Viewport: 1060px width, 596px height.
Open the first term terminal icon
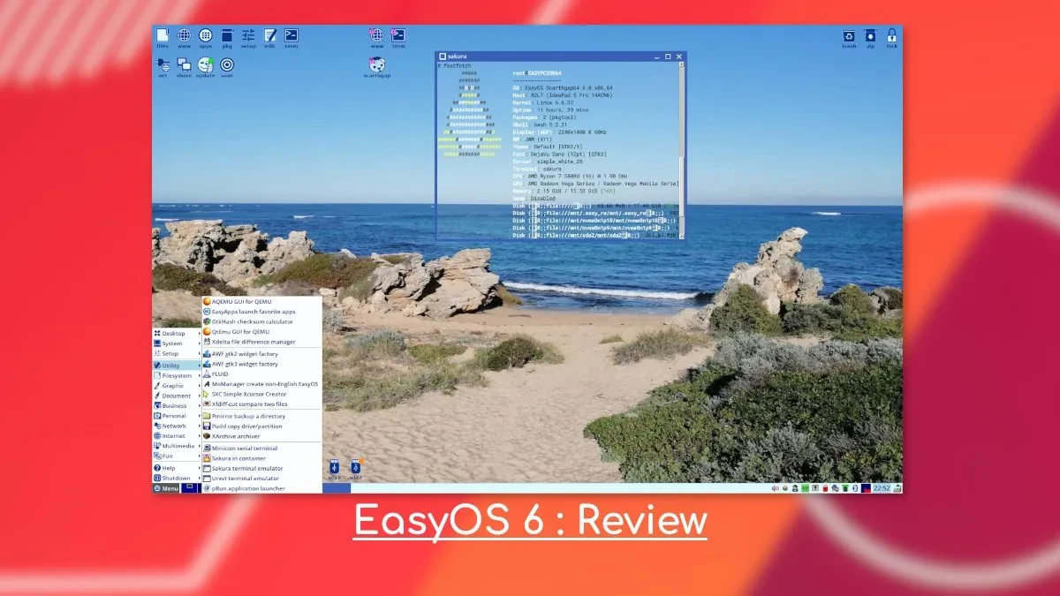click(x=291, y=36)
